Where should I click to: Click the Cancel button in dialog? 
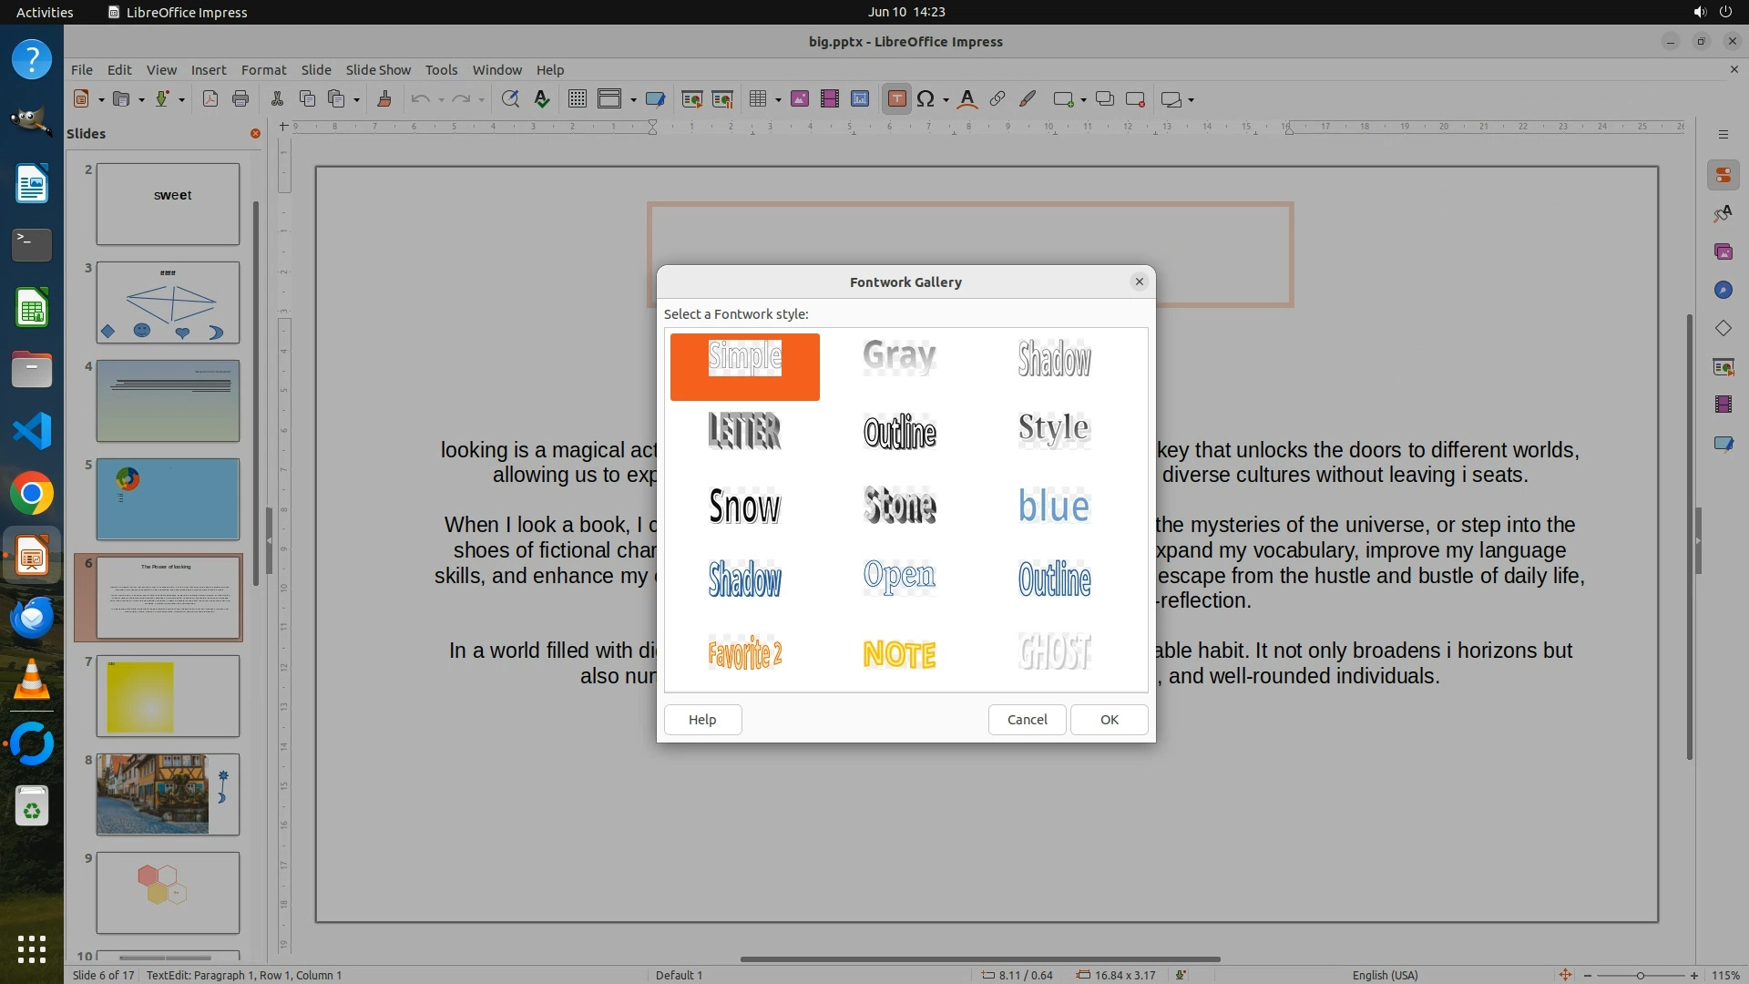pyautogui.click(x=1027, y=719)
